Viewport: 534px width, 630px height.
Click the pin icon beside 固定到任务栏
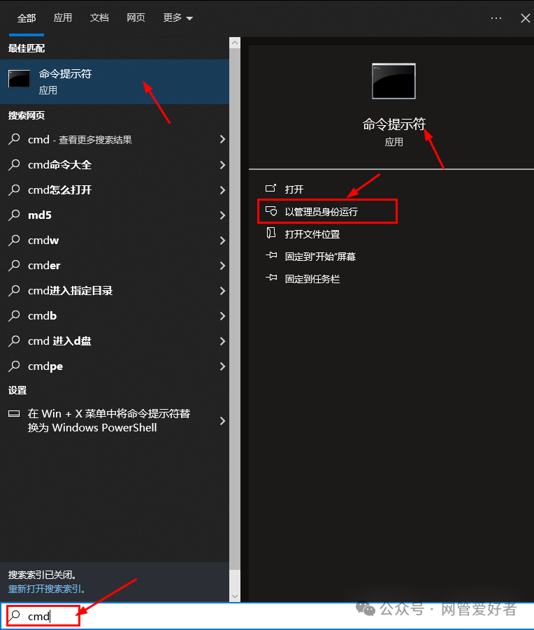point(271,278)
